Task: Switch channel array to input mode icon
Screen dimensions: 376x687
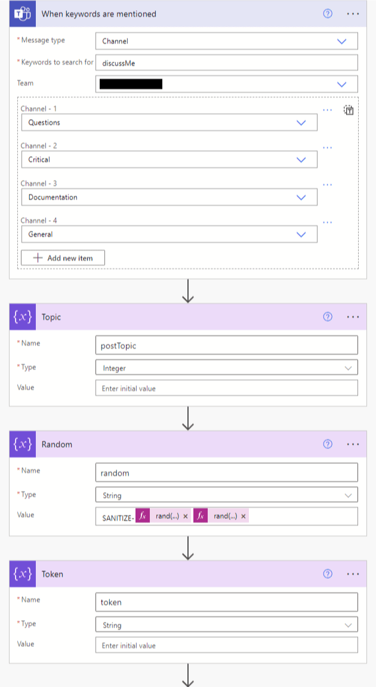Action: pos(349,110)
